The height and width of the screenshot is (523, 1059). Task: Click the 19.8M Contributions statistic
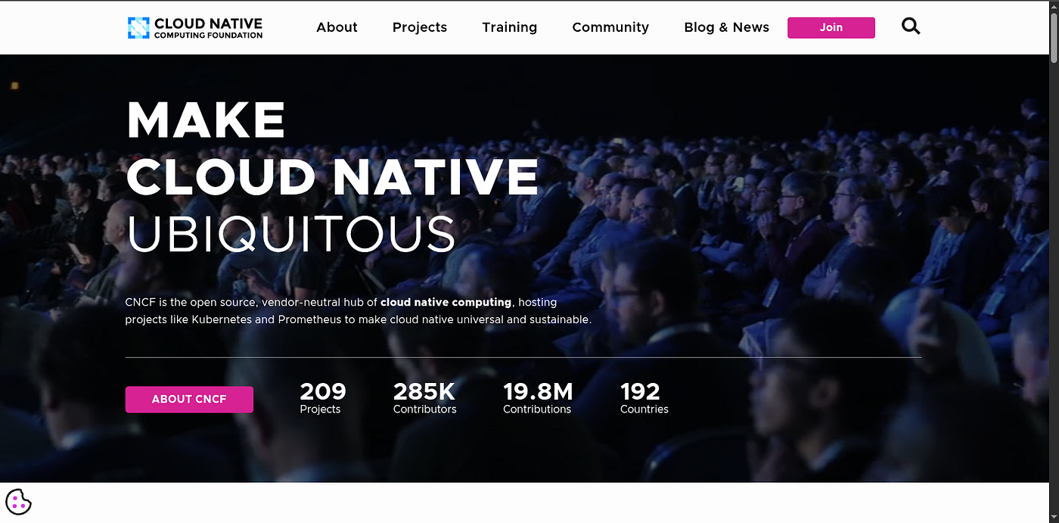[538, 398]
